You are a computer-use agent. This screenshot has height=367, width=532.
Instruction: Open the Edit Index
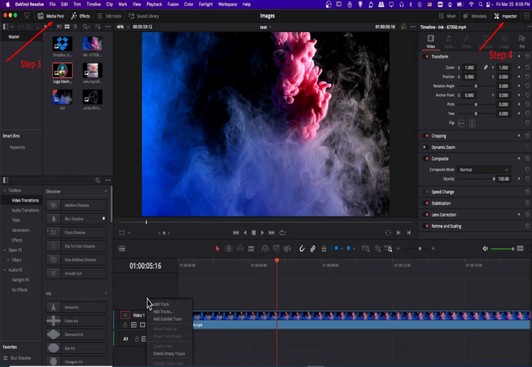112,16
